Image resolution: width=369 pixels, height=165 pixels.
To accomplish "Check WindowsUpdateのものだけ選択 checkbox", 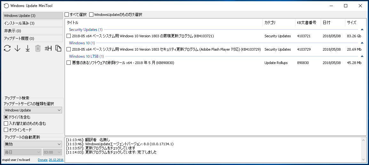I will (x=91, y=15).
